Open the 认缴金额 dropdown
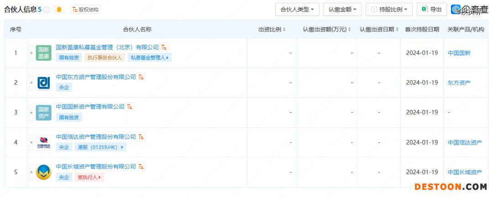This screenshot has width=493, height=197. 342,10
